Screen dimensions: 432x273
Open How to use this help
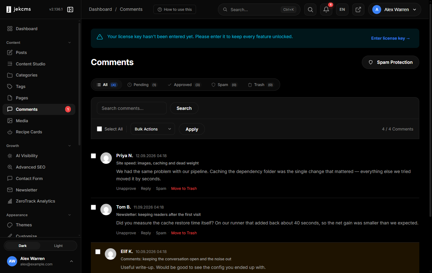175,10
